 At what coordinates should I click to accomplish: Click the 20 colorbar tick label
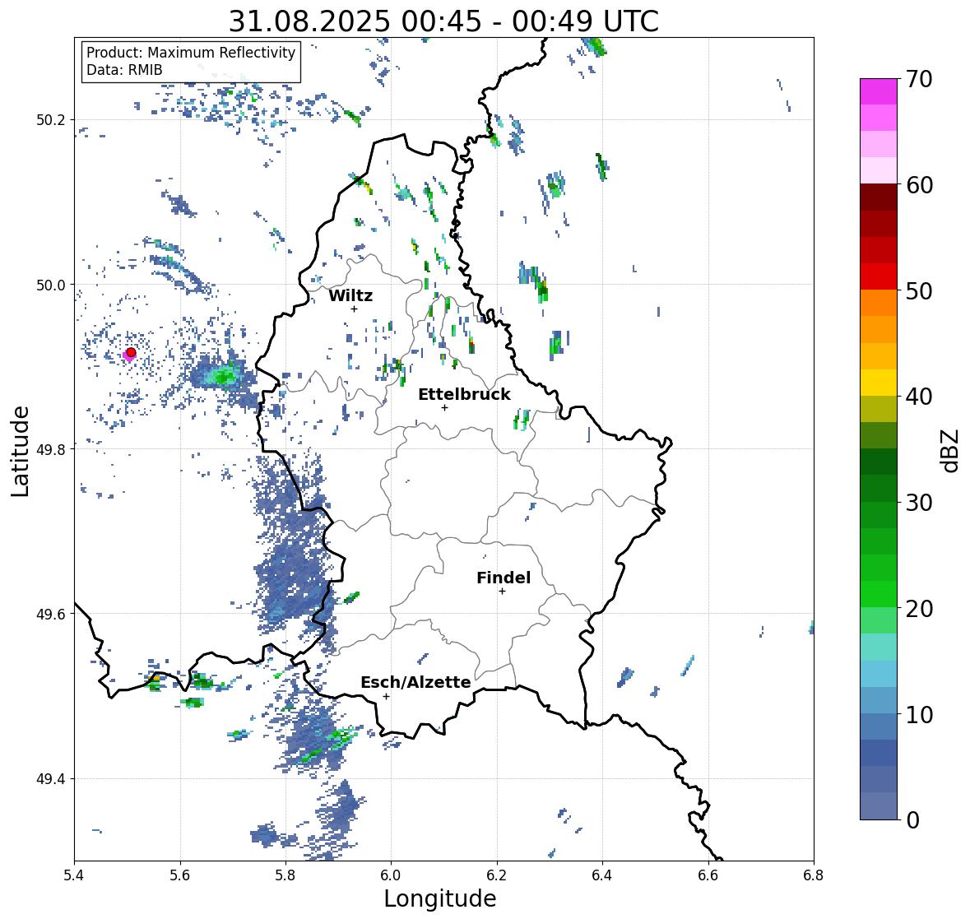(x=919, y=609)
